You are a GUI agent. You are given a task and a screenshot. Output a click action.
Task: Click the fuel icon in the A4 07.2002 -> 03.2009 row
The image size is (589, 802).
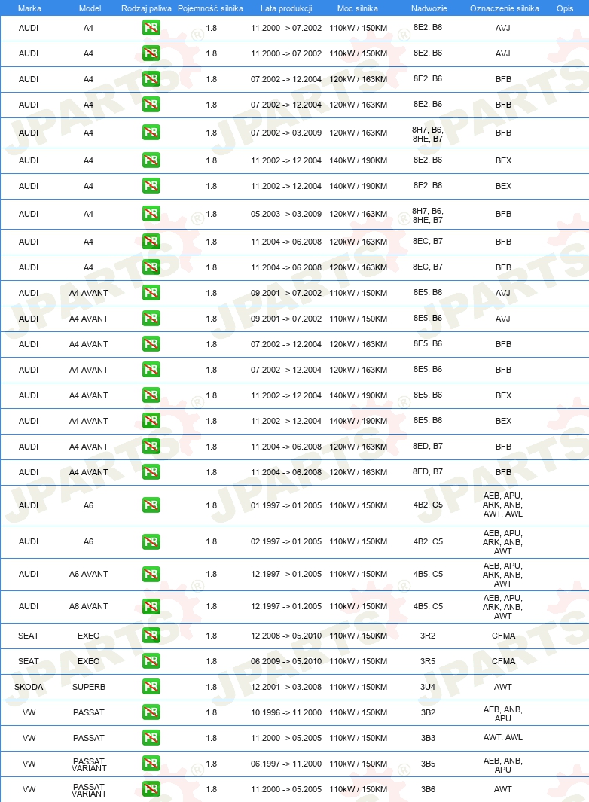(151, 133)
